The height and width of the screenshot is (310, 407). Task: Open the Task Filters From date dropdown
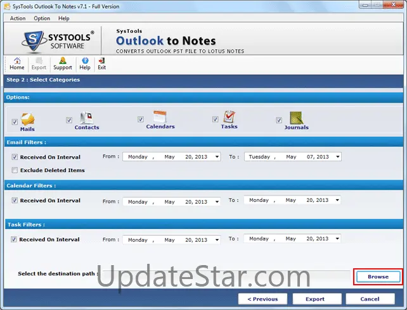tap(217, 240)
